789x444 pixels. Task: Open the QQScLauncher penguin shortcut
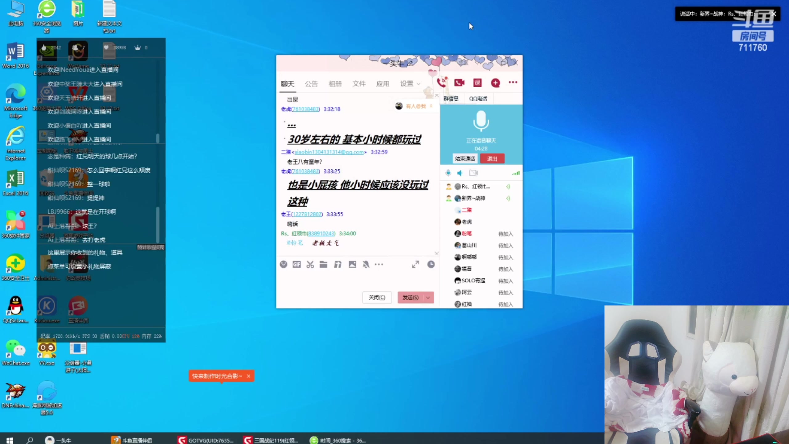click(x=15, y=310)
